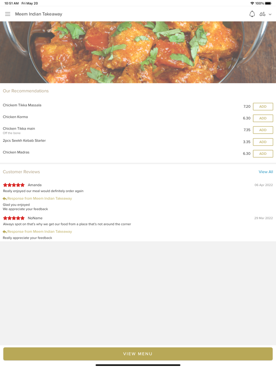Open the hero image of the curry dish

tap(138, 51)
